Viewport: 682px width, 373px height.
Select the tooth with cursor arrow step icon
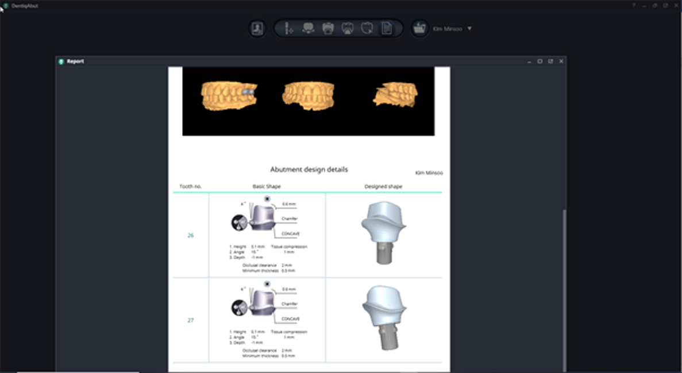pyautogui.click(x=367, y=29)
